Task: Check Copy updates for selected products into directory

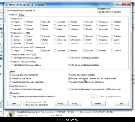Action: click(10, 97)
